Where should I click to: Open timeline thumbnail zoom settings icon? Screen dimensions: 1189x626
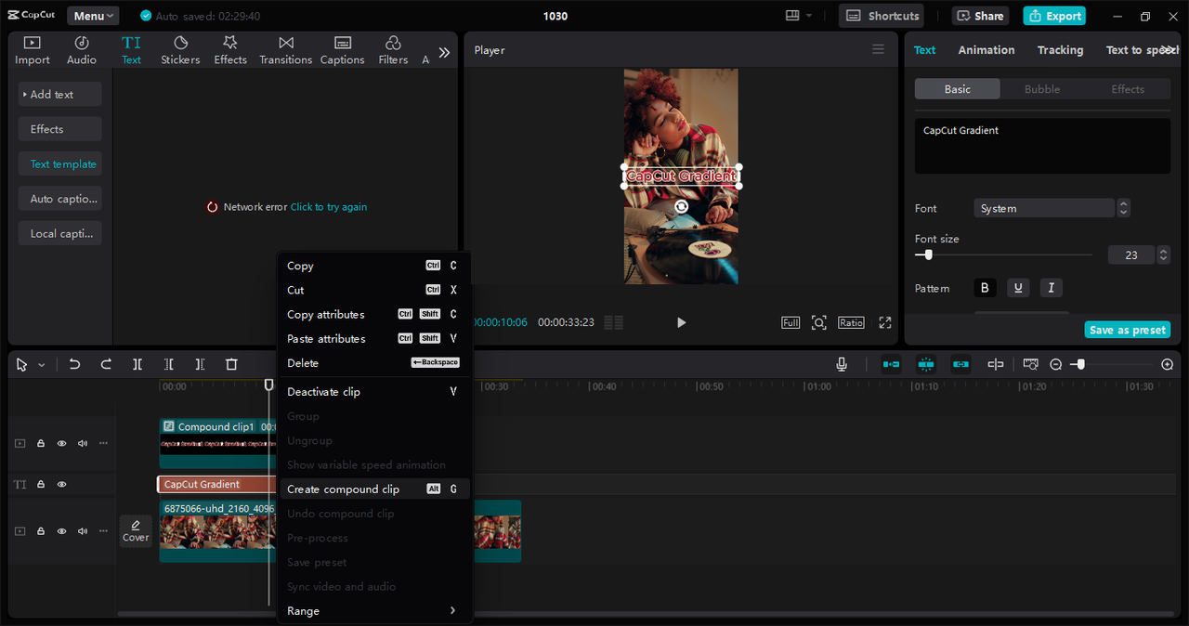click(x=1030, y=364)
